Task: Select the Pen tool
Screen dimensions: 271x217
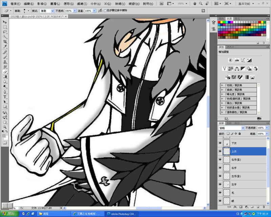Action: click(5, 92)
